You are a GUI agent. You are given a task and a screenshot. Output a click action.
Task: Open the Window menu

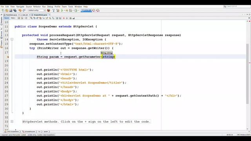[78, 7]
